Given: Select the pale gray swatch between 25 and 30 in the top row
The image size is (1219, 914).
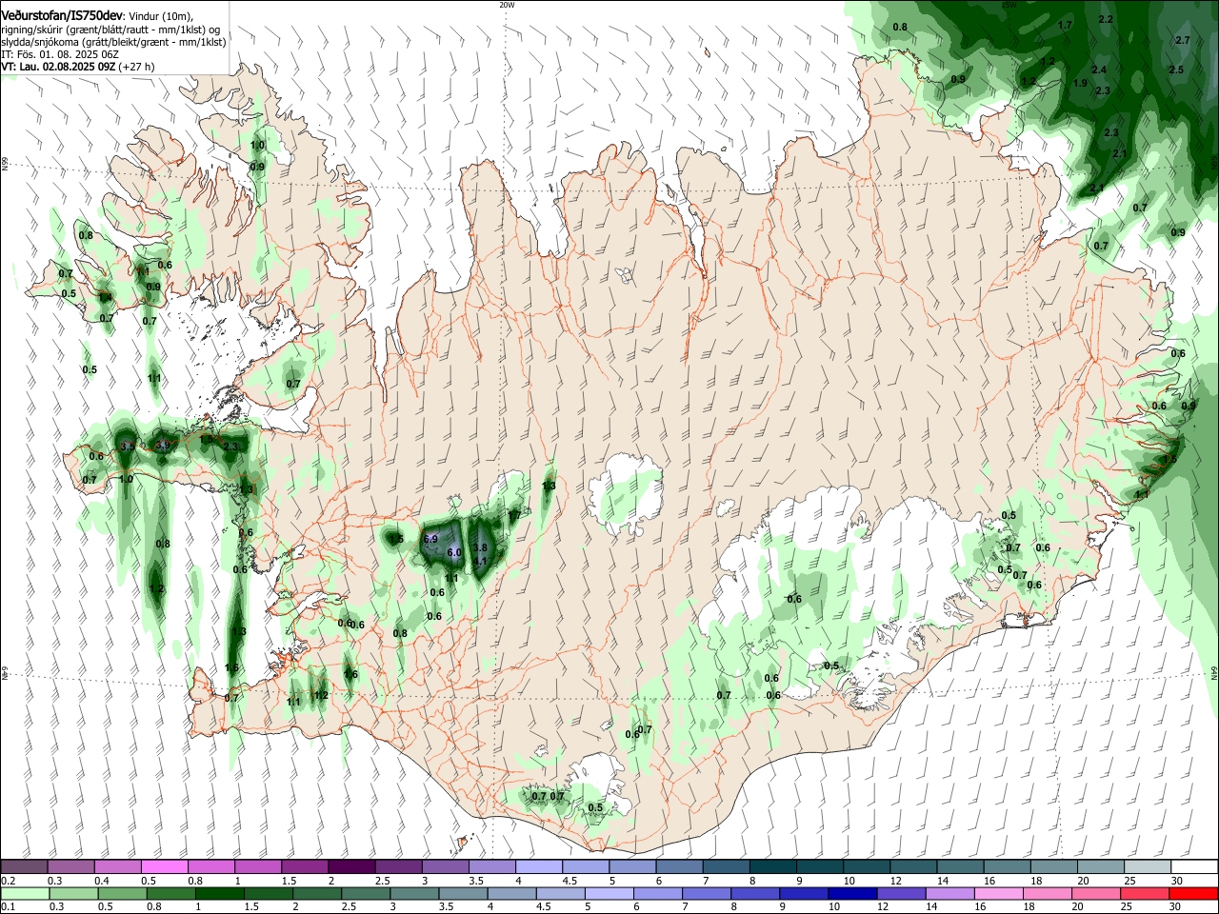Looking at the screenshot, I should (1148, 867).
